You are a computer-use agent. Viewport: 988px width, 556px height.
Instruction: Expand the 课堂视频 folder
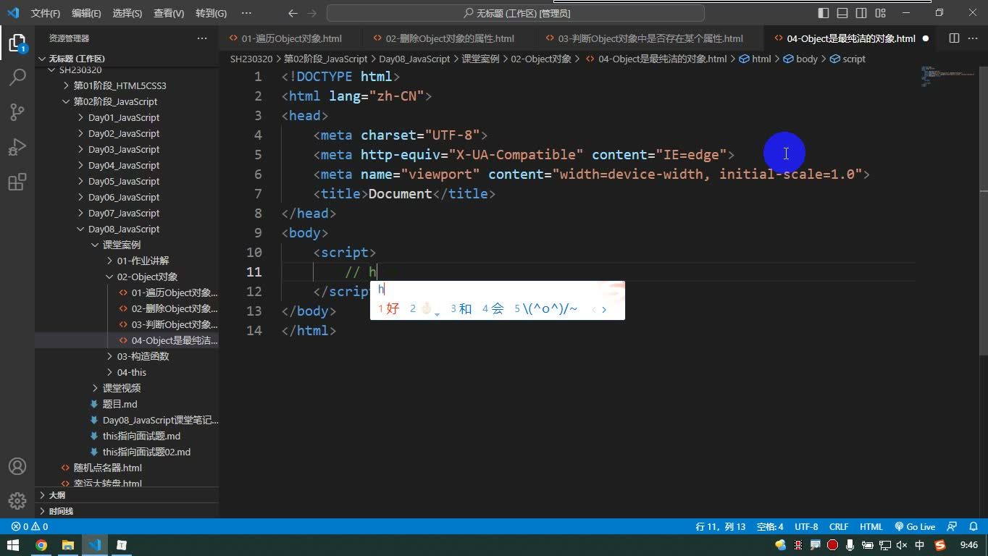click(x=122, y=388)
